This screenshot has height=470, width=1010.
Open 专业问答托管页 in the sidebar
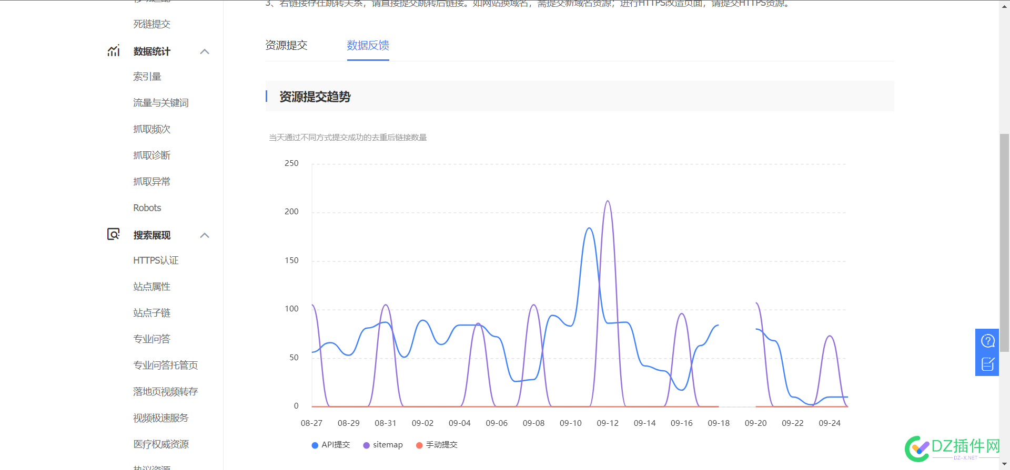pyautogui.click(x=166, y=365)
